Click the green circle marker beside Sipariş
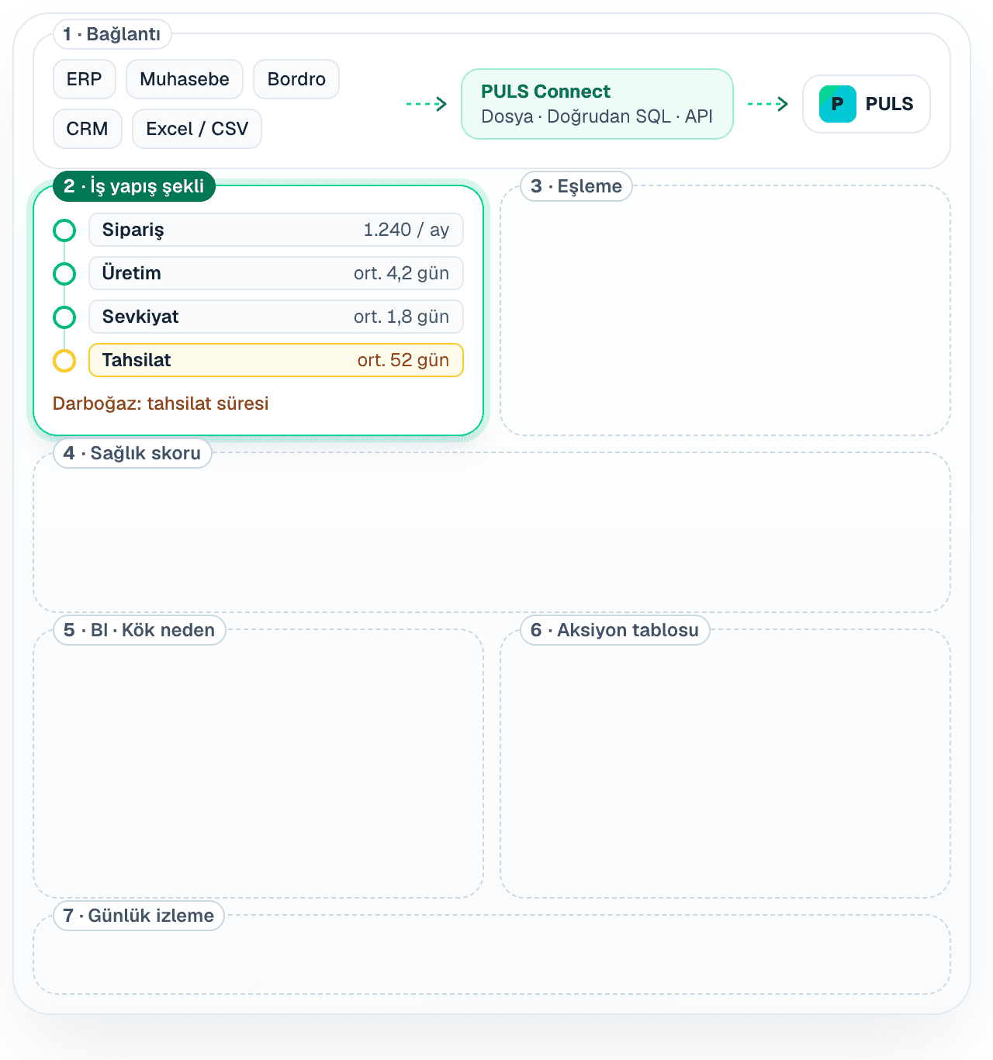This screenshot has height=1060, width=993. coord(64,230)
